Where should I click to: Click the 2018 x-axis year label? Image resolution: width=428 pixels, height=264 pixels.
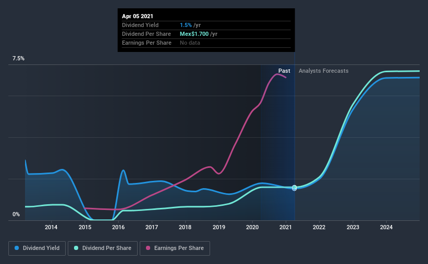185,227
